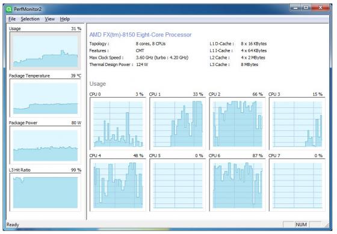Screen dimensions: 337x234
Task: Click the '80 W' package power value
Action: click(76, 123)
